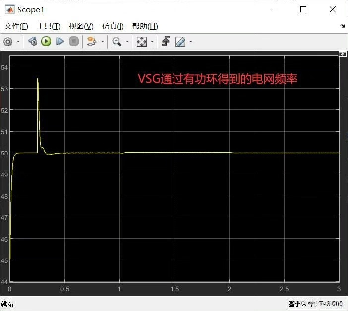Minimize the Scope1 window

pyautogui.click(x=275, y=9)
